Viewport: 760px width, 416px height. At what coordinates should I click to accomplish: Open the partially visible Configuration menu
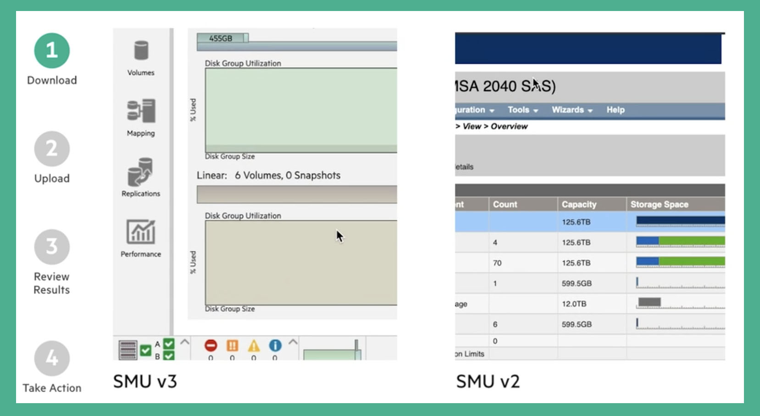click(475, 110)
